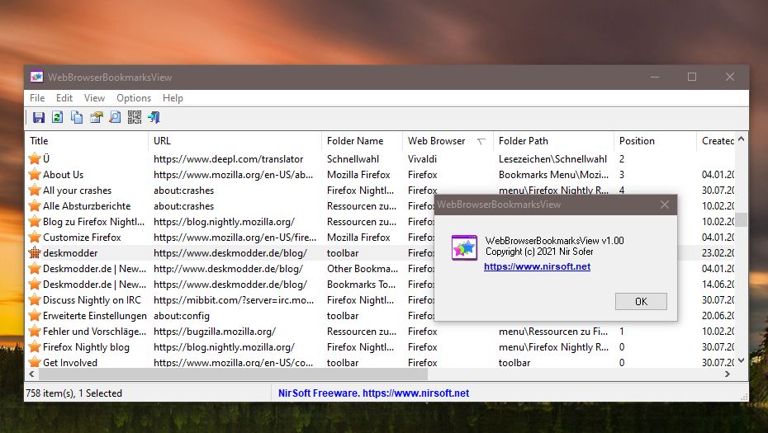Click the Save Selected Items toolbar icon
The image size is (768, 433).
point(38,117)
